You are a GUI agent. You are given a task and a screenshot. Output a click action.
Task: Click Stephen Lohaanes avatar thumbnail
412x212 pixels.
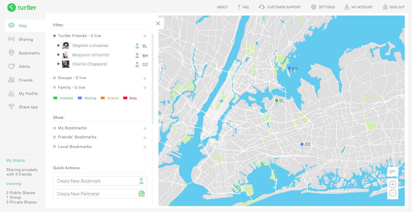click(x=66, y=46)
